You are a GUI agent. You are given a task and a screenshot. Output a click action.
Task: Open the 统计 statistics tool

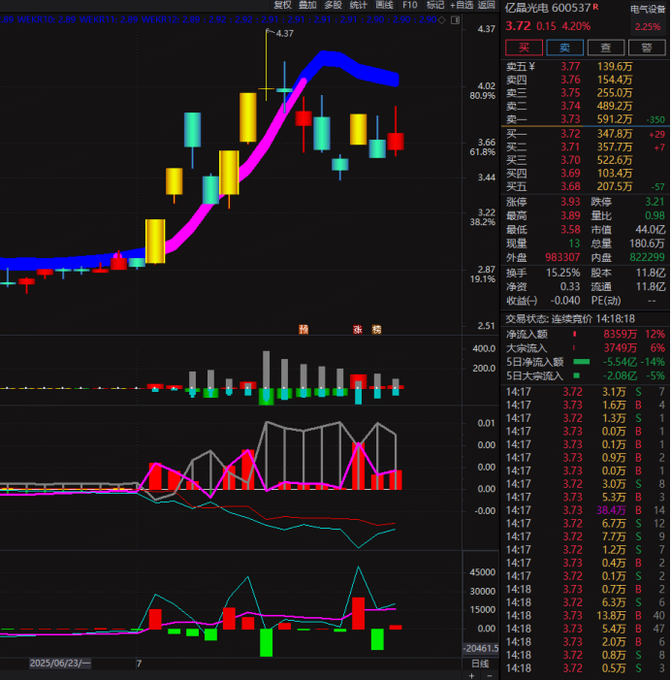pos(359,5)
